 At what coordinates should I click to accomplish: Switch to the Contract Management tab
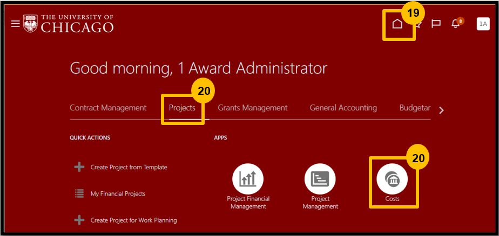click(108, 108)
